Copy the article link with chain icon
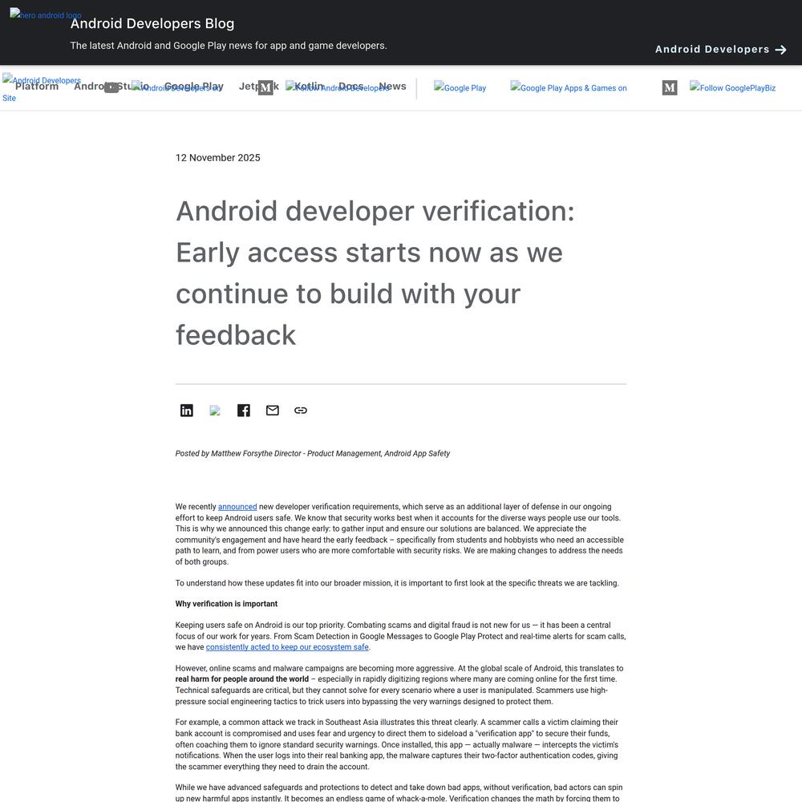The image size is (802, 802). click(x=301, y=411)
